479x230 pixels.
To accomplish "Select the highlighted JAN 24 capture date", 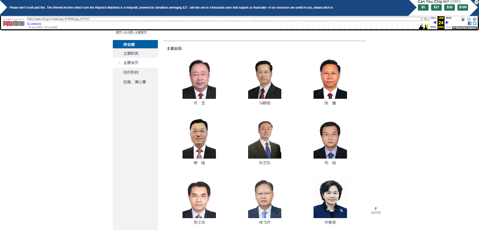I will (441, 22).
